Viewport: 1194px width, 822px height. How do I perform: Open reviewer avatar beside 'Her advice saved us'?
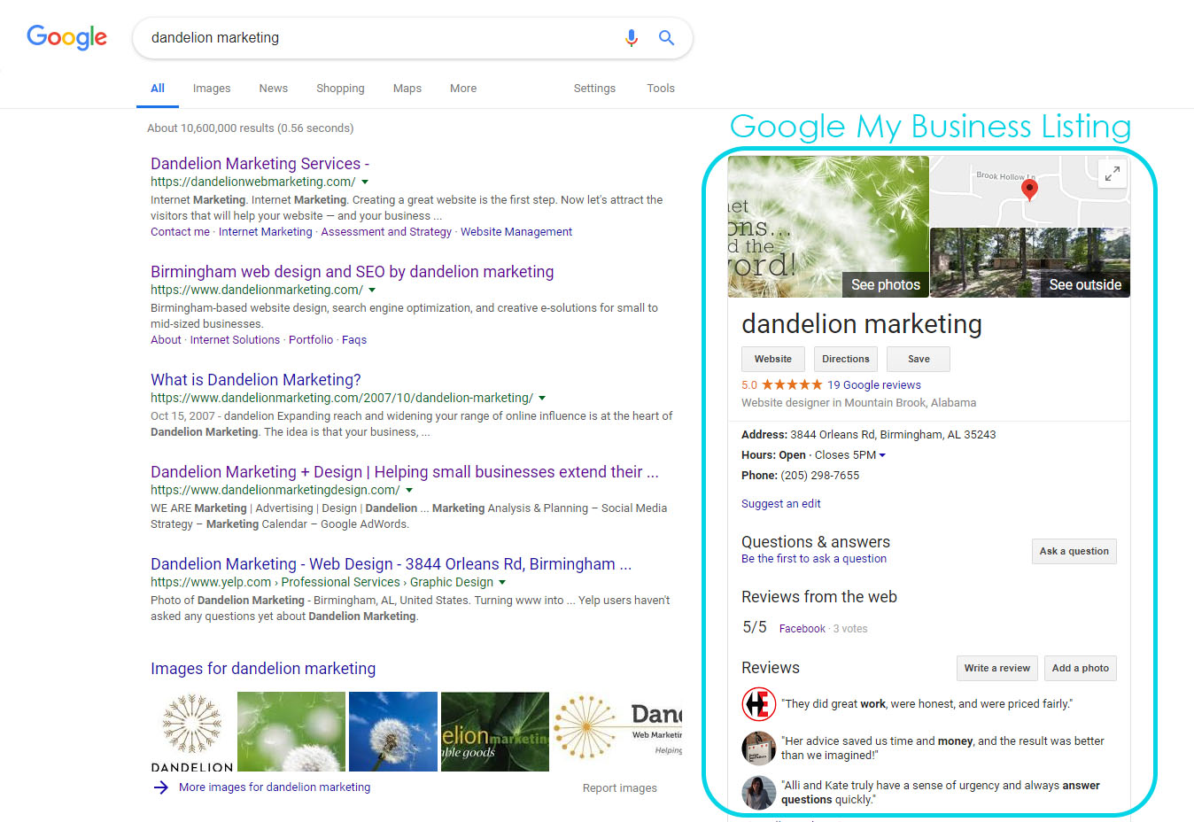click(758, 748)
